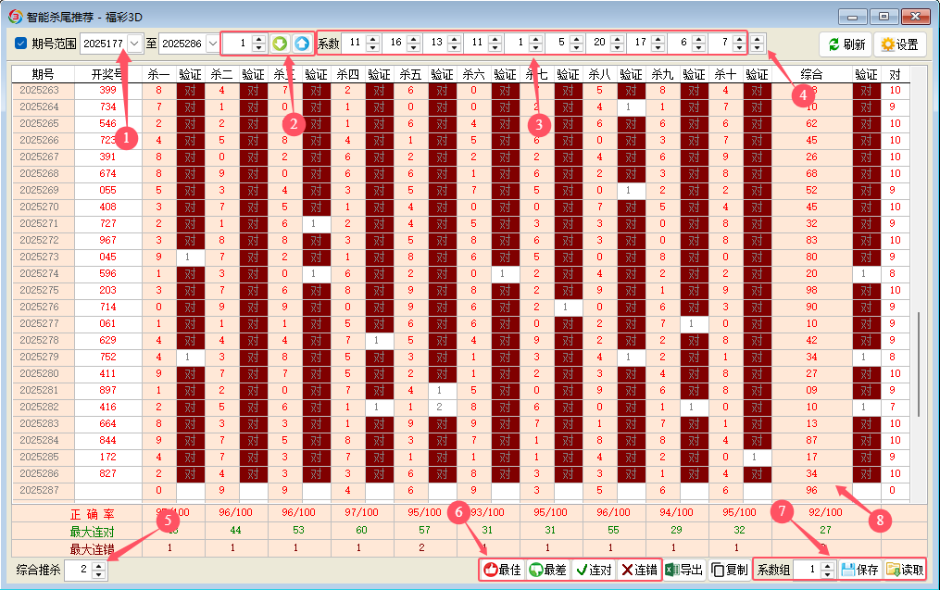Click the 刷新 refresh button

[846, 44]
